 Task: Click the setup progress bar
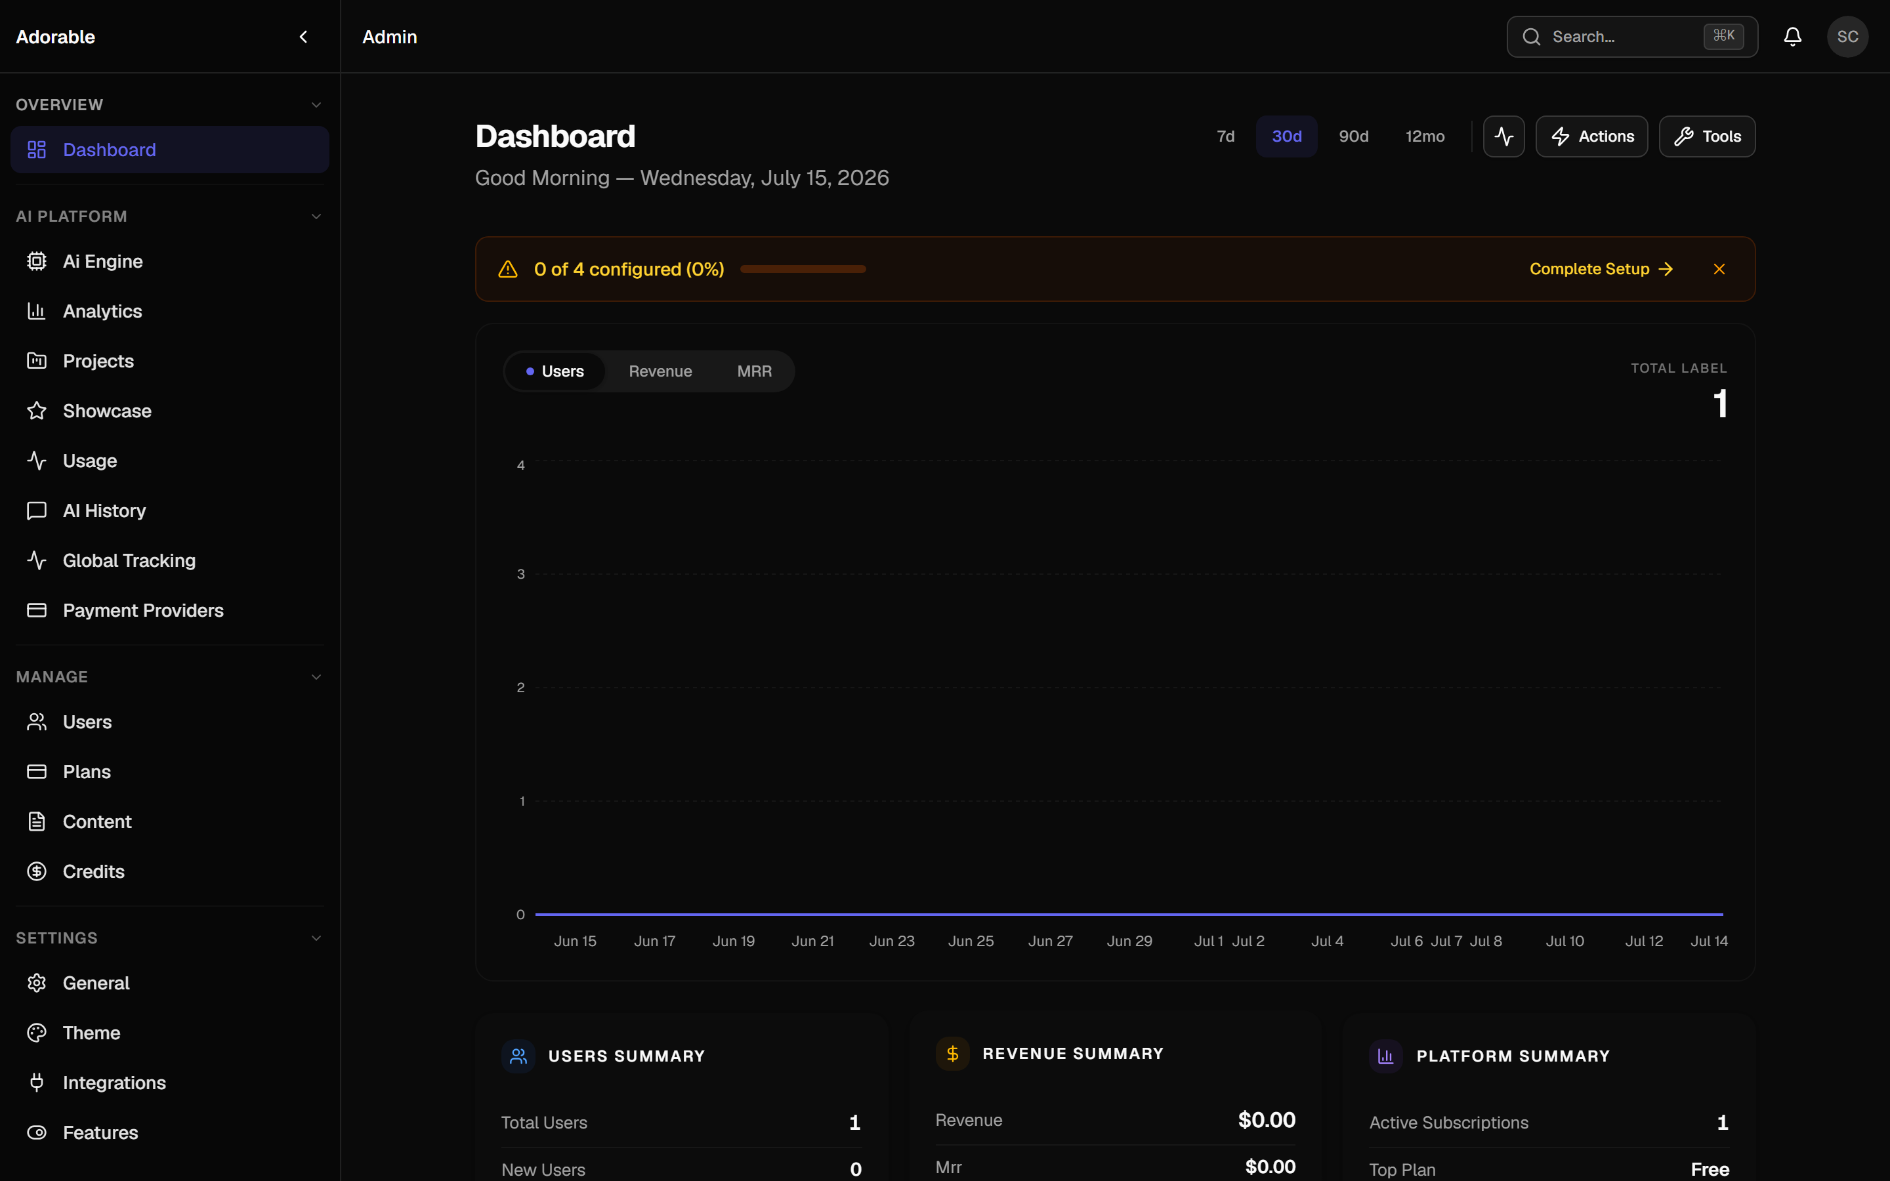[803, 269]
